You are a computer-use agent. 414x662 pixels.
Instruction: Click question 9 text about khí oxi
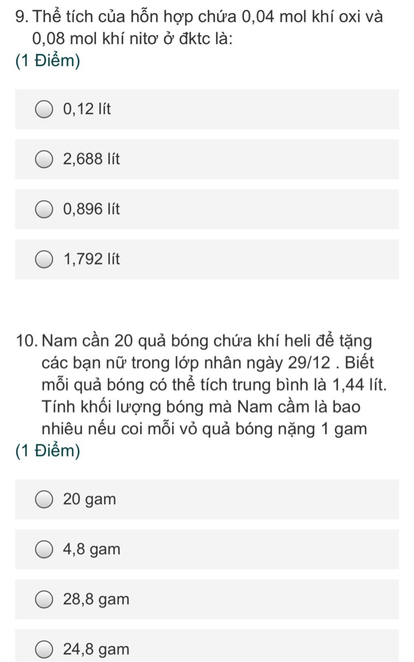(199, 28)
